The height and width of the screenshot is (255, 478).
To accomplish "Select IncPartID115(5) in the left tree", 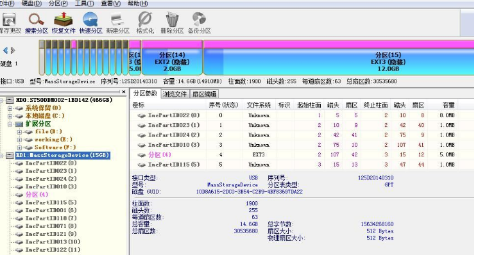I will coord(51,202).
